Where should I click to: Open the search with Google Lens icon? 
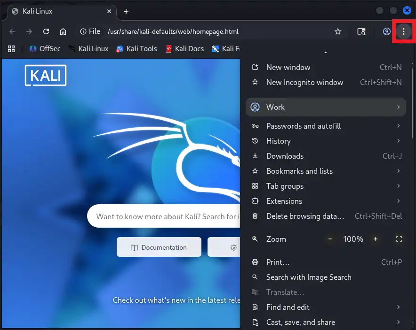(x=361, y=31)
